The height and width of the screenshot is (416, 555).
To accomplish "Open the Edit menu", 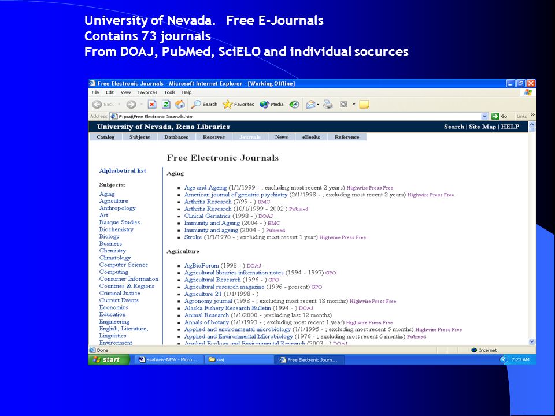I will [x=110, y=92].
